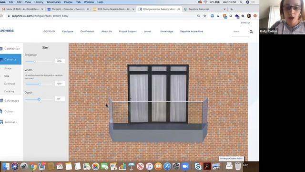Open the Wi-Fi menu bar icon
305x172 pixels.
click(205, 2)
